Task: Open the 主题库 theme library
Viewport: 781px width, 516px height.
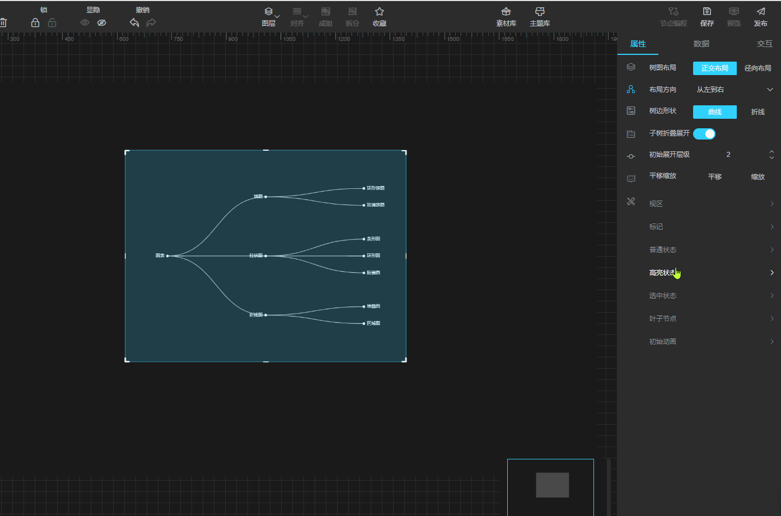Action: [540, 17]
